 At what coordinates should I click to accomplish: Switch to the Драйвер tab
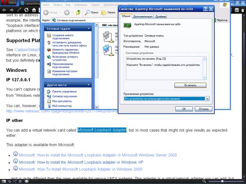[x=160, y=17]
